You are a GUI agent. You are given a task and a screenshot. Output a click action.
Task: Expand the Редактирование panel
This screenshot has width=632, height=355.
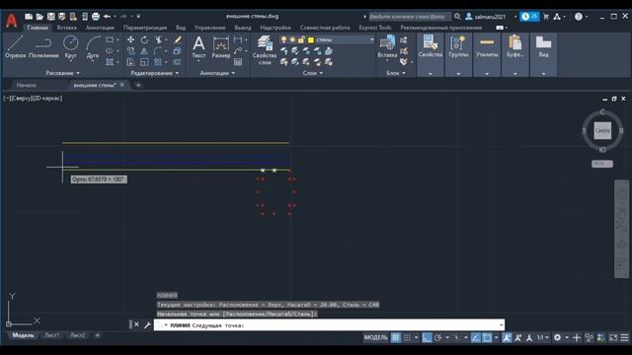154,73
